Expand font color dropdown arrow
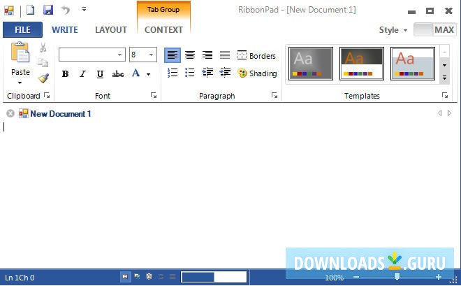 (x=149, y=74)
